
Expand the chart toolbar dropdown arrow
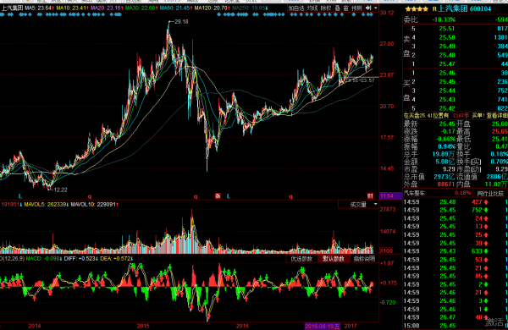click(x=375, y=8)
